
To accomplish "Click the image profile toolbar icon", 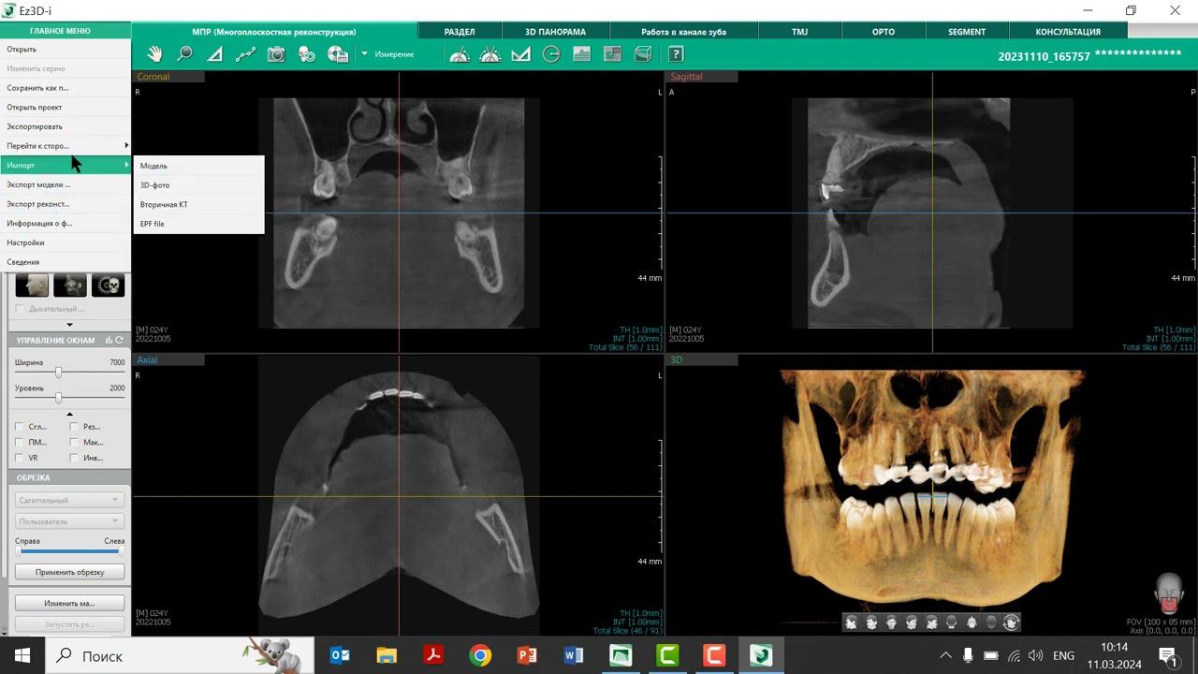I will [x=581, y=54].
